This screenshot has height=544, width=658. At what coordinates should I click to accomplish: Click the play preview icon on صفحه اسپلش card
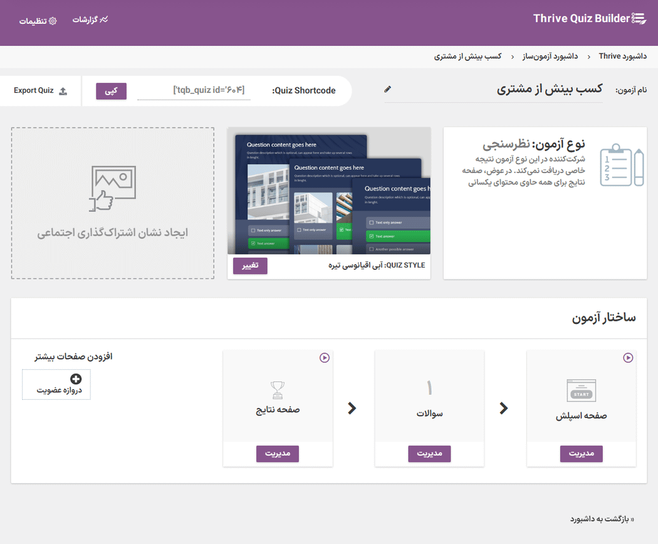(628, 358)
